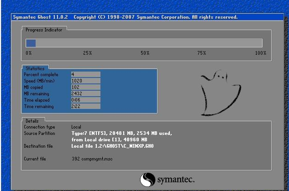Image resolution: width=289 pixels, height=191 pixels.
Task: Click the symantec wordmark text
Action: tap(176, 180)
